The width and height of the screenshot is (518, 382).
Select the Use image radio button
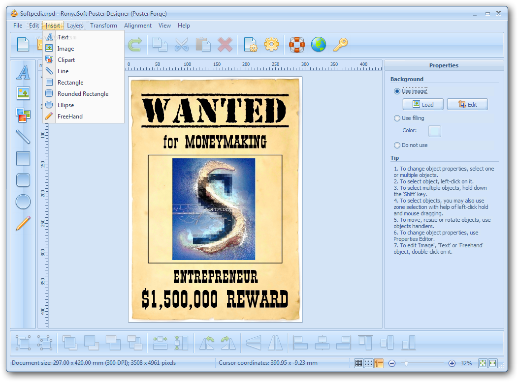click(397, 91)
